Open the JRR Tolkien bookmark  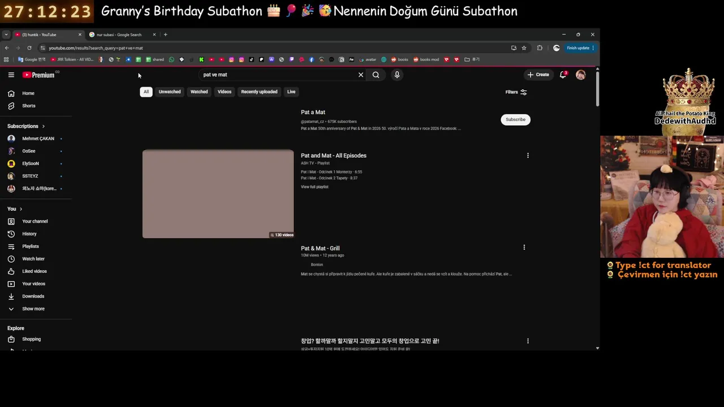pos(72,59)
